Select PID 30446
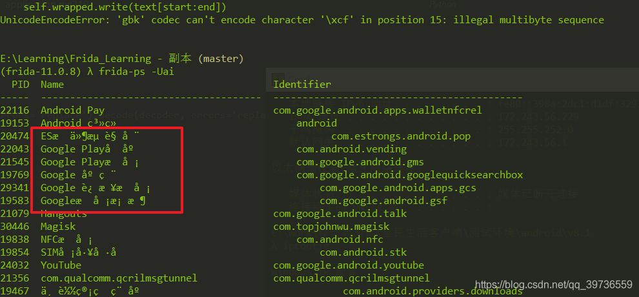This screenshot has width=639, height=297. point(15,227)
